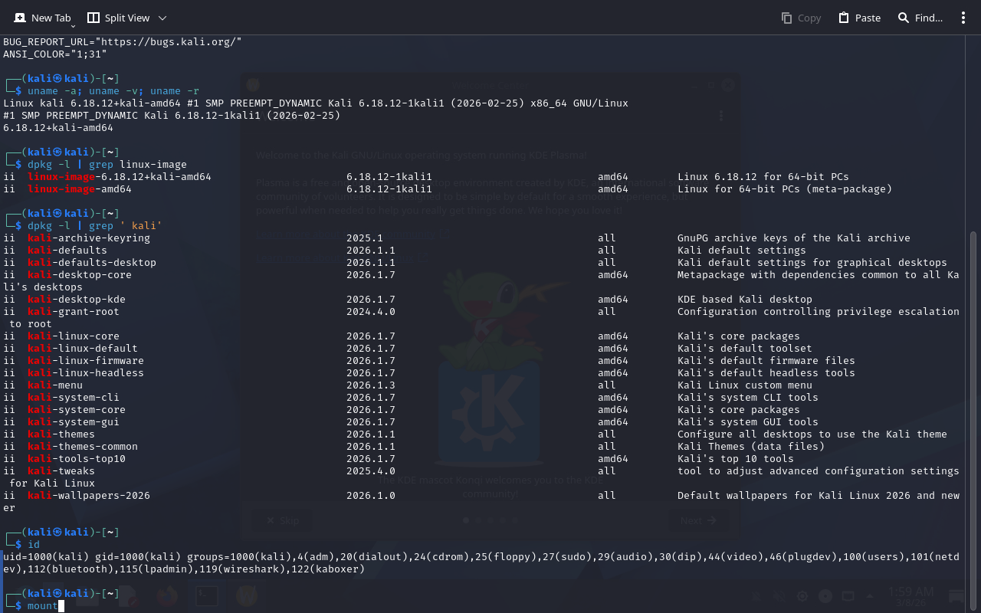Click the kali-tools-top10 package name
The image size is (981, 613).
click(77, 459)
